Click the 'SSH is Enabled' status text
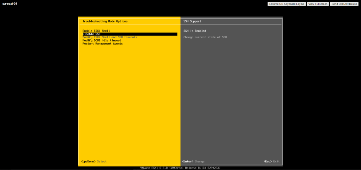This screenshot has width=361, height=170. click(195, 31)
